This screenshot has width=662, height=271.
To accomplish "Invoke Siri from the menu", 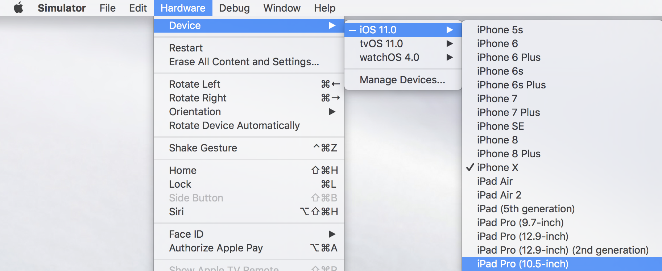I will coord(177,212).
